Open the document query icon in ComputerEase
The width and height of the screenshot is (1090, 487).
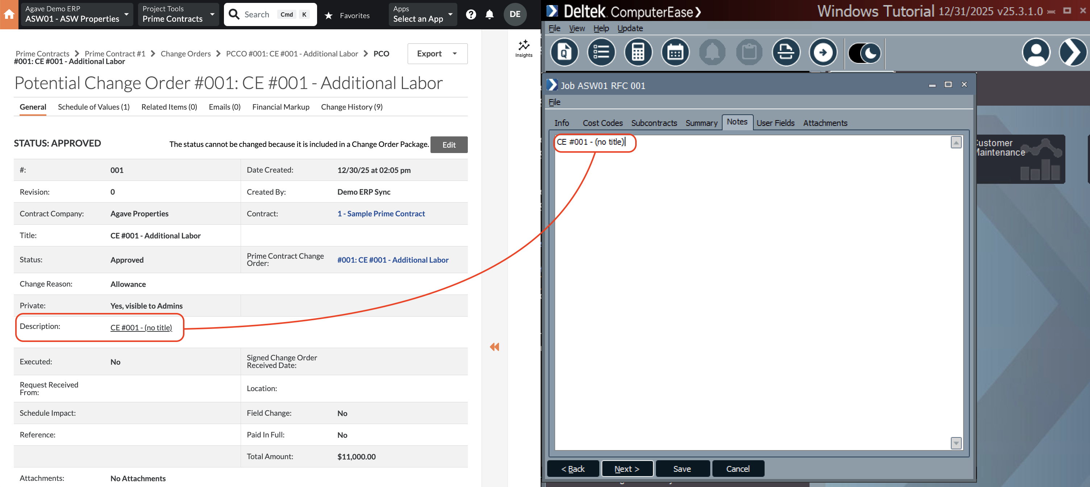(564, 52)
